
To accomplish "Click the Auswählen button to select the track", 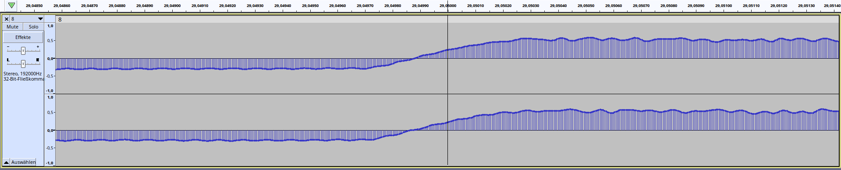I will [23, 162].
